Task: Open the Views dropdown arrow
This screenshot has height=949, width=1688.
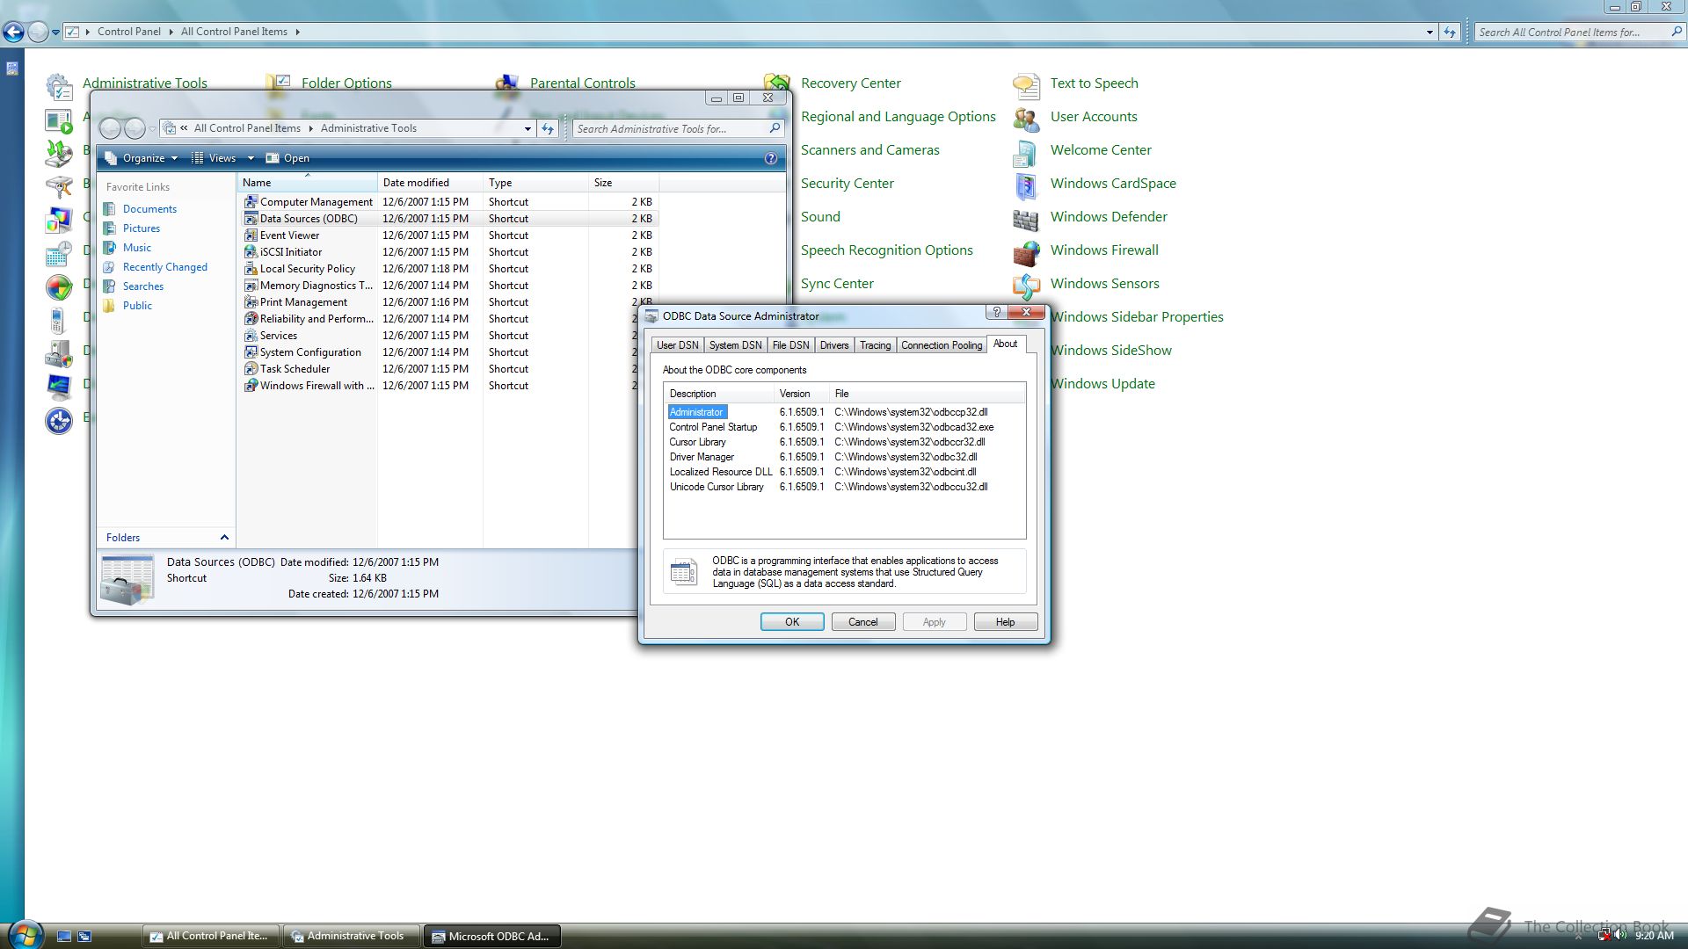Action: click(x=251, y=158)
